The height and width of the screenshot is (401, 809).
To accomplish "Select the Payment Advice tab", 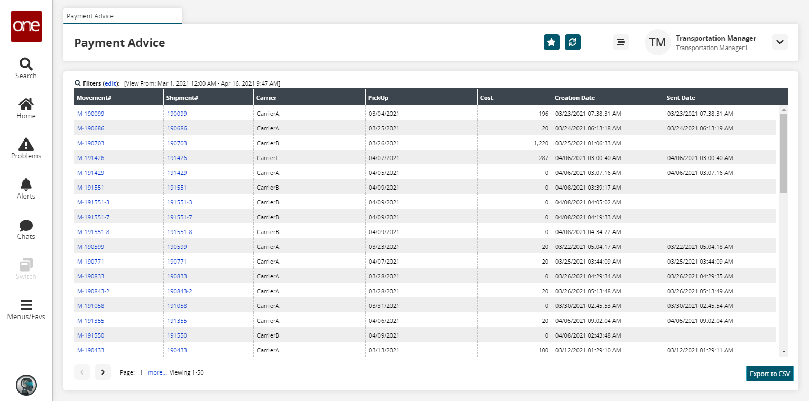I will click(123, 16).
